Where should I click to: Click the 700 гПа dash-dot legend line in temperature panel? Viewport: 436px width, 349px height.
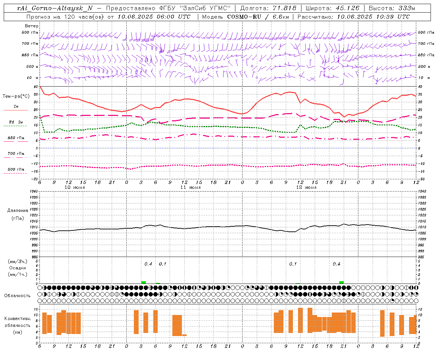[16, 158]
